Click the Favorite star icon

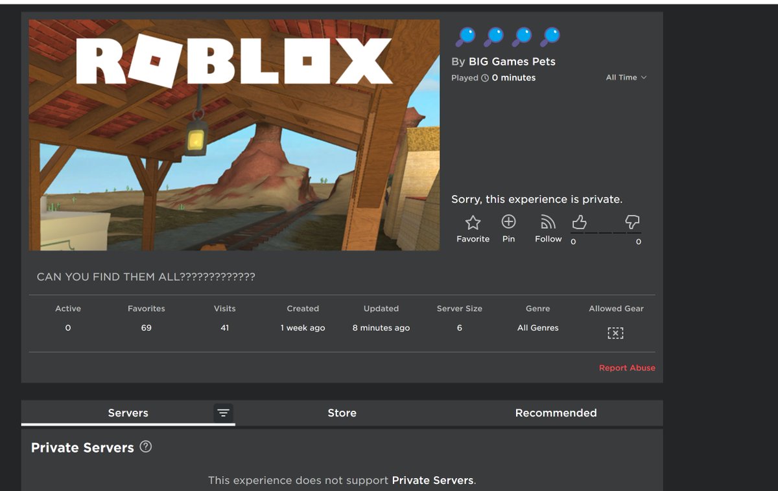click(473, 223)
